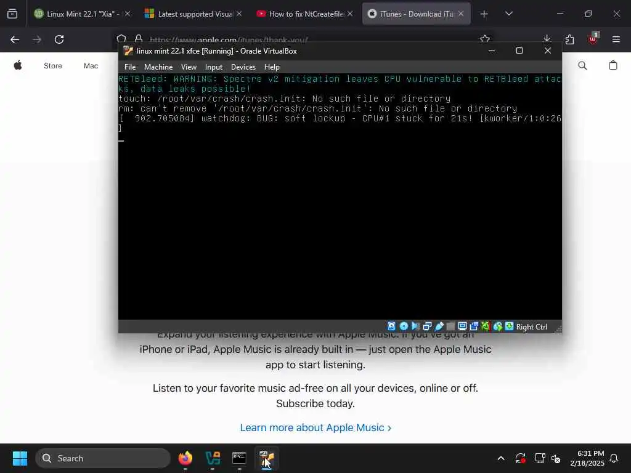Image resolution: width=631 pixels, height=473 pixels.
Task: Click the VirtualBox VM icon on the taskbar
Action: (x=266, y=458)
